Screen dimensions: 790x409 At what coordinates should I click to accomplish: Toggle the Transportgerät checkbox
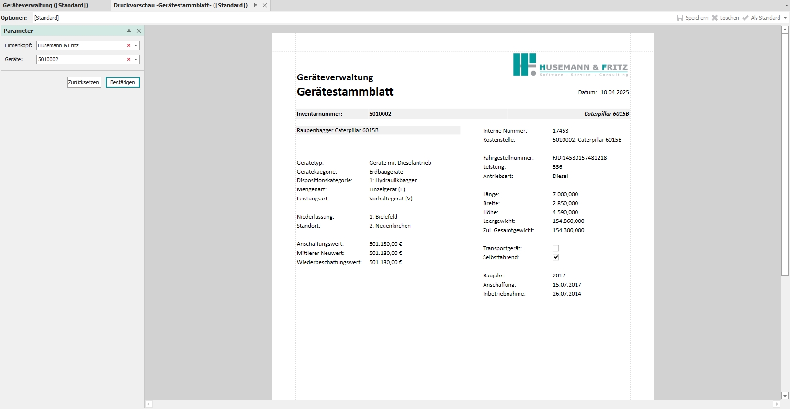tap(556, 248)
